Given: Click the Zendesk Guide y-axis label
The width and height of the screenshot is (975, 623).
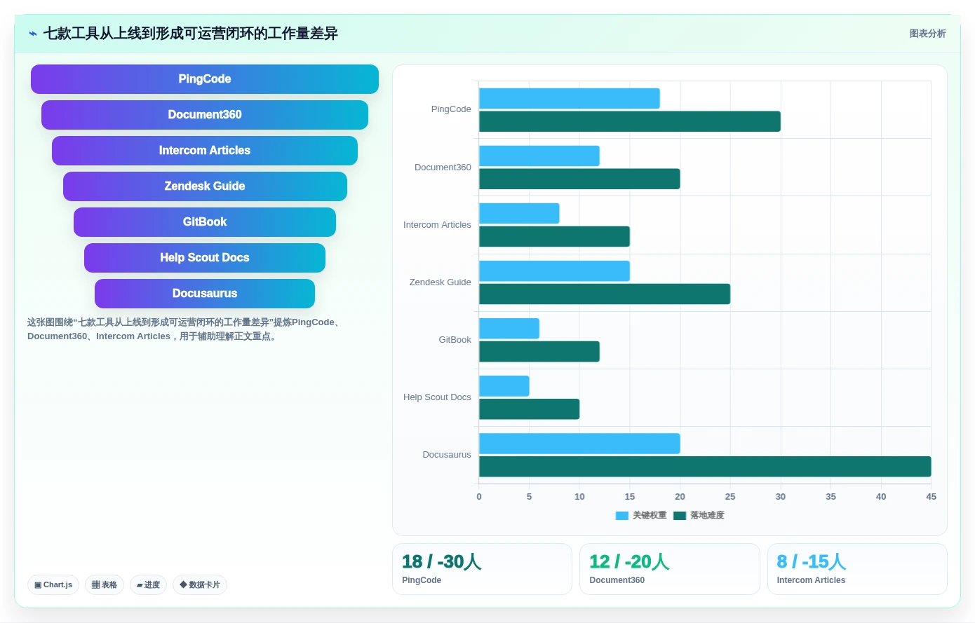Looking at the screenshot, I should click(440, 282).
